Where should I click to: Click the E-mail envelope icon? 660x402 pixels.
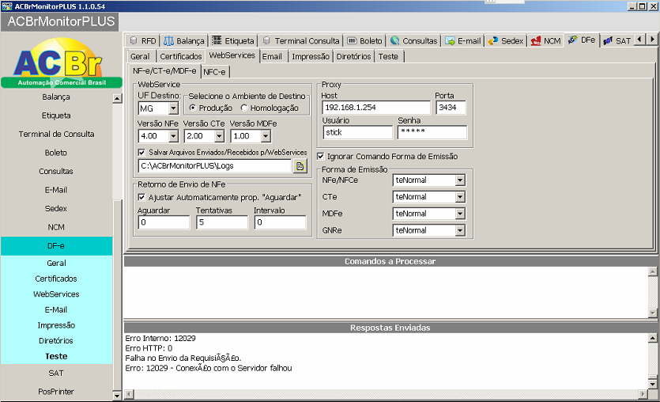[450, 41]
